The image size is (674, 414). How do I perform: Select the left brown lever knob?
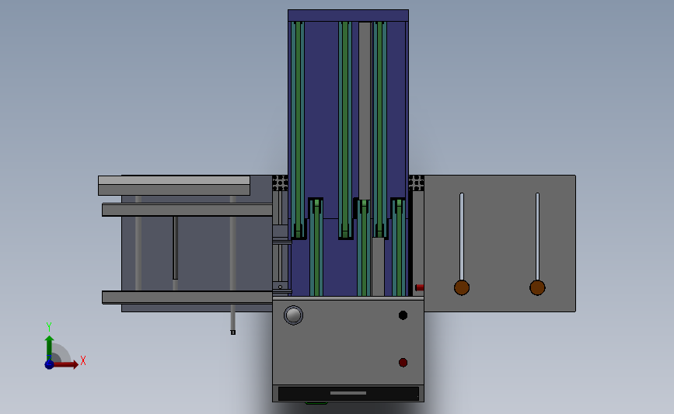(x=462, y=287)
